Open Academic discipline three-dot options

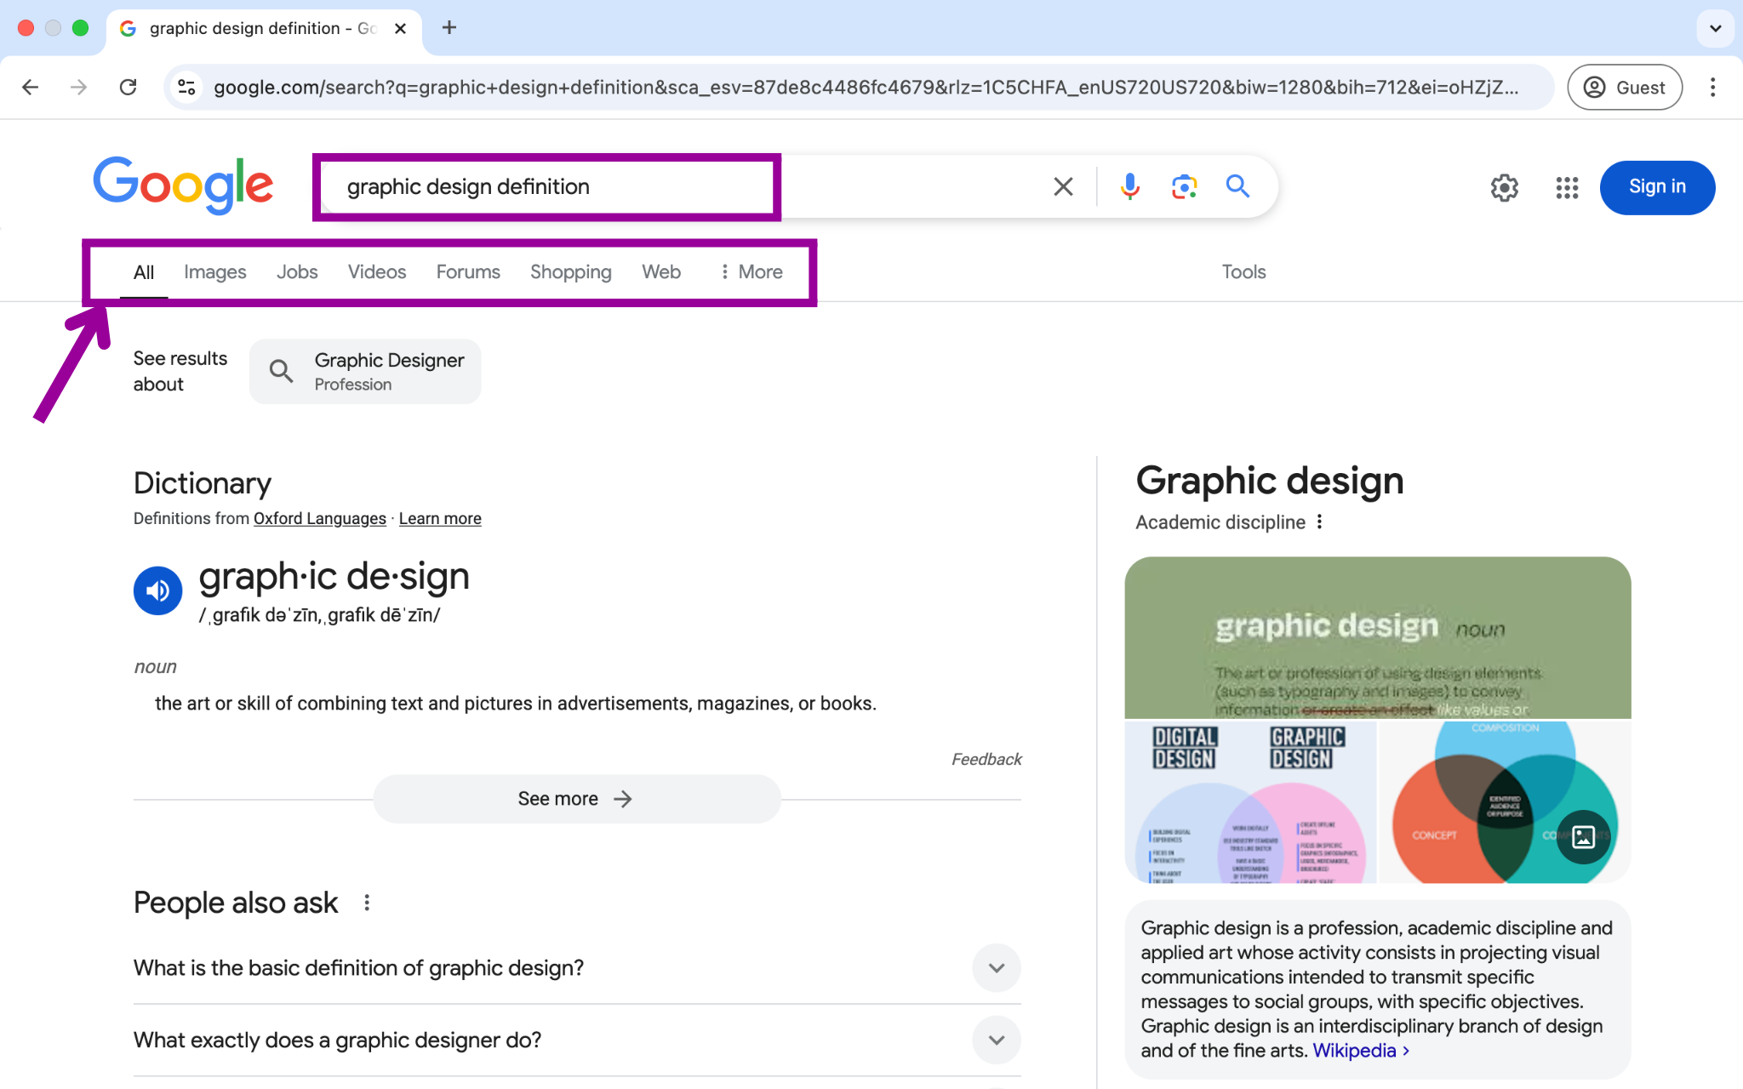click(1320, 522)
